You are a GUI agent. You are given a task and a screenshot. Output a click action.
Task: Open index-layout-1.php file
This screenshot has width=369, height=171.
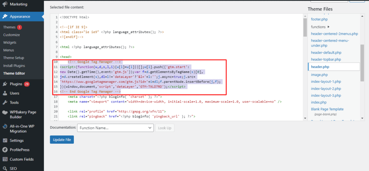[x=326, y=81]
